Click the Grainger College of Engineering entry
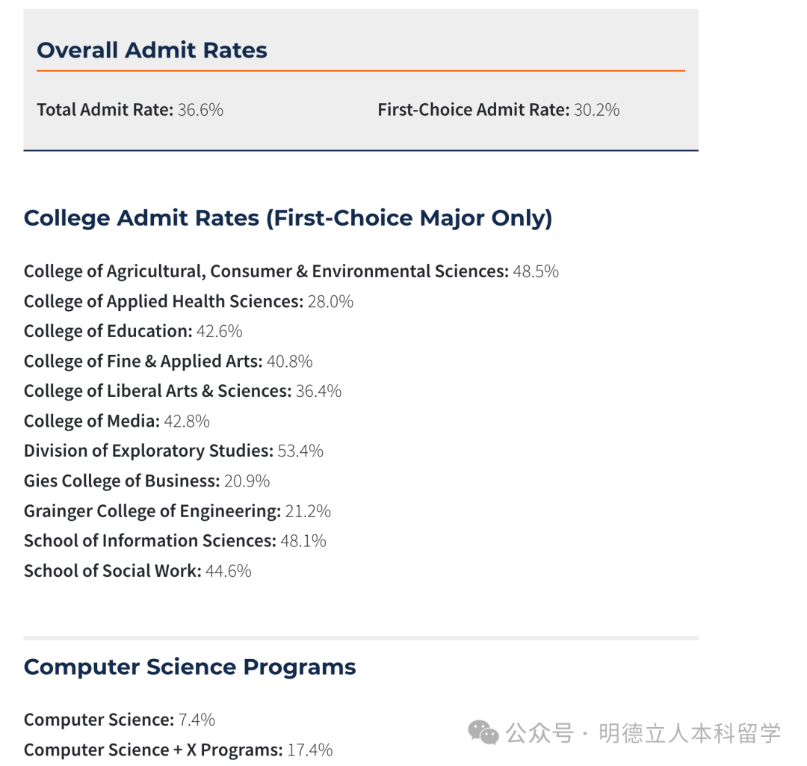Screen dimensions: 807x766 point(177,511)
